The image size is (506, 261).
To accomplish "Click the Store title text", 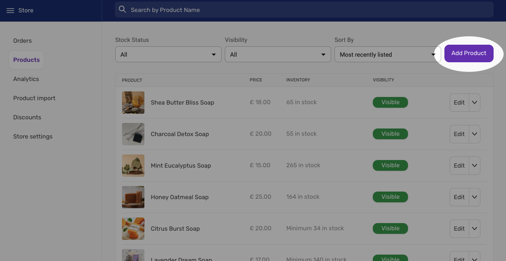I will (x=26, y=10).
